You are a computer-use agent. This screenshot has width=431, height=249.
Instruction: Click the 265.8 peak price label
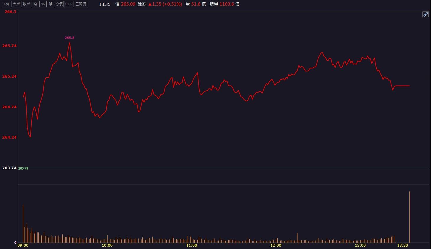[69, 38]
